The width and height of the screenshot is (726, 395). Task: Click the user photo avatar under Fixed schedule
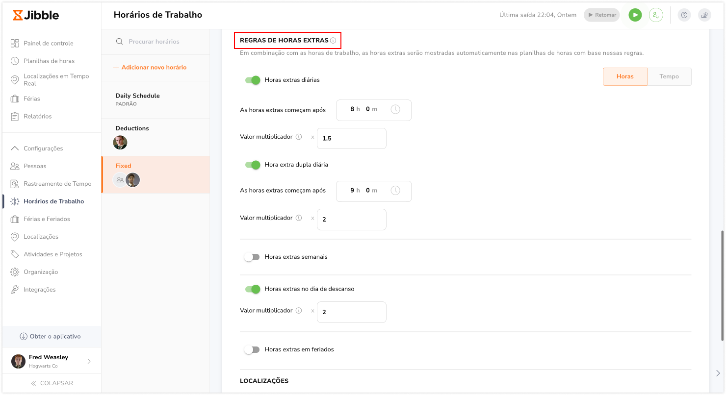pyautogui.click(x=133, y=180)
